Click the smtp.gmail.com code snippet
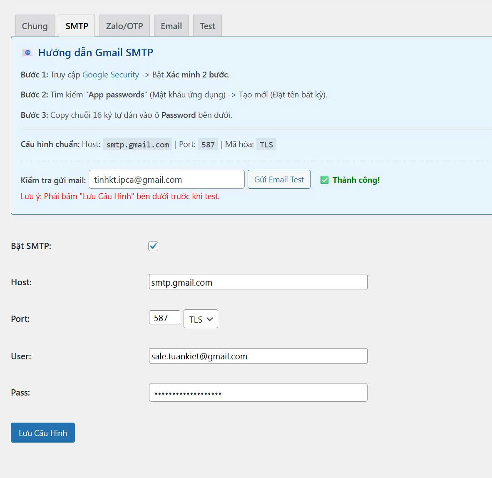This screenshot has width=492, height=478. pos(137,144)
